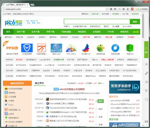Viewport: 150px width, 128px height.
Task: Select the 软件下载 nav tab
Action: (21, 32)
